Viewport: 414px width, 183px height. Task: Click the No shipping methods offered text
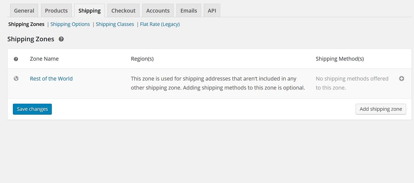[x=352, y=83]
